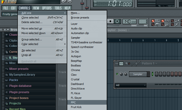Toggle the 3-2-1 recording countdown
The image size is (182, 110).
[167, 21]
